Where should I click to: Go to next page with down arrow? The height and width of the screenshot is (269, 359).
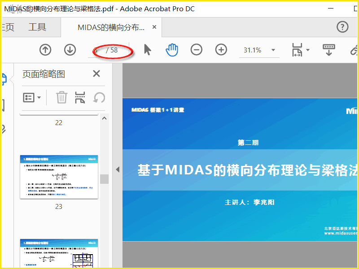tap(70, 50)
